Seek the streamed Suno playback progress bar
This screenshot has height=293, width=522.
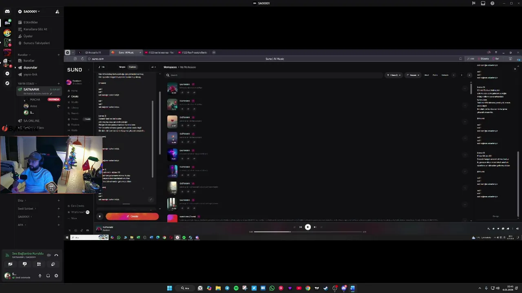coord(307,232)
